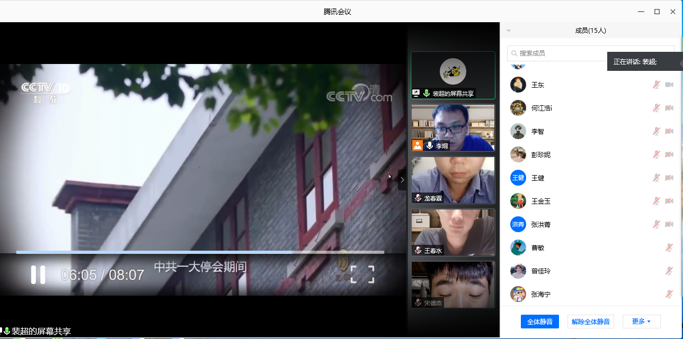Unmute 王东's microphone in the member list
The image size is (683, 339).
pyautogui.click(x=656, y=85)
